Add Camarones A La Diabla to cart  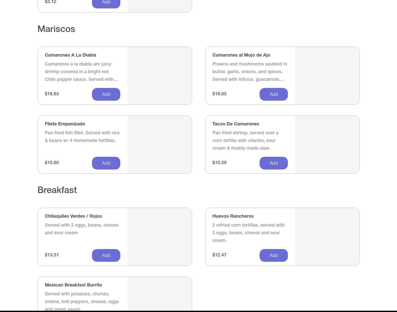[x=106, y=94]
